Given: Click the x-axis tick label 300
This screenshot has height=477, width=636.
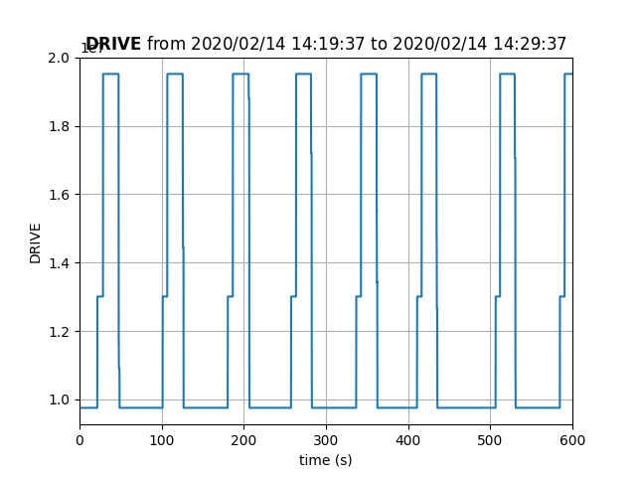Looking at the screenshot, I should (x=326, y=440).
